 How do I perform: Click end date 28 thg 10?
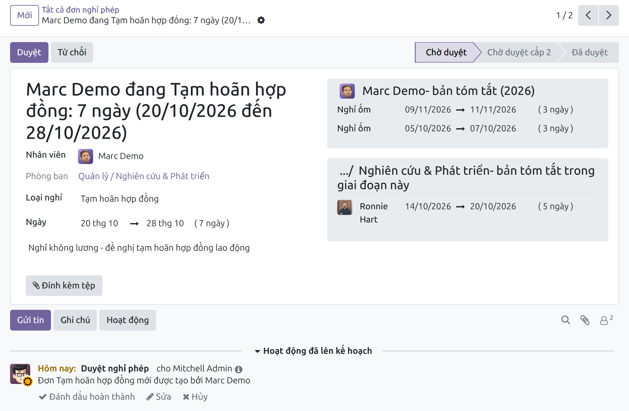click(165, 223)
